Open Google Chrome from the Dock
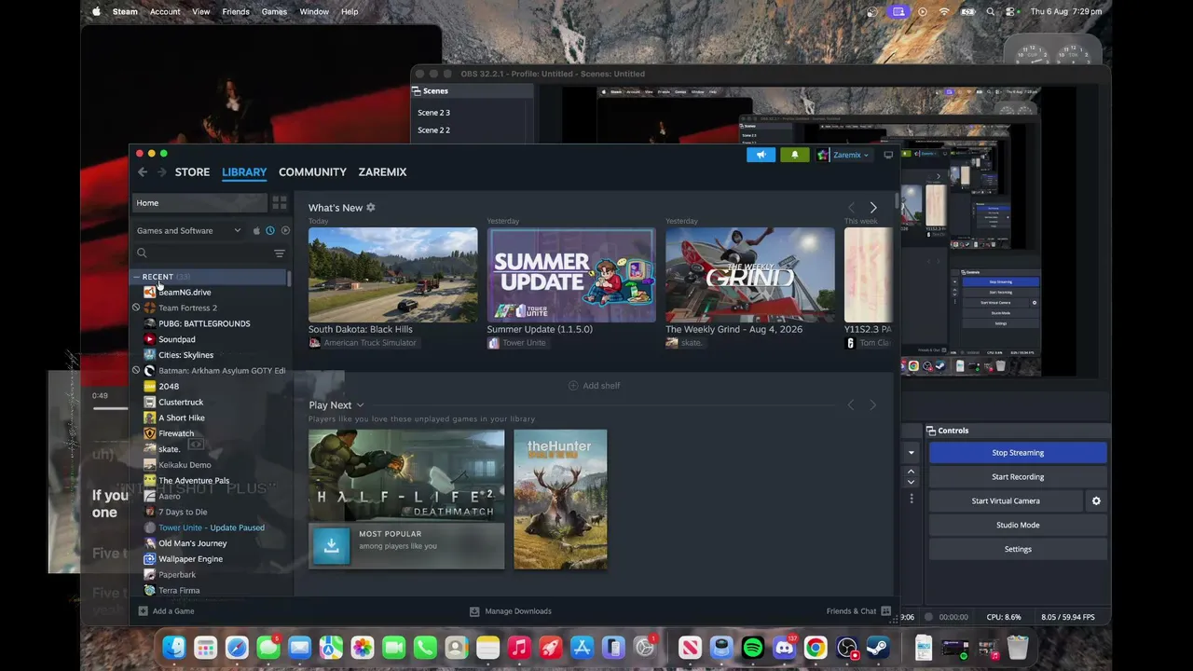1193x671 pixels. [816, 648]
